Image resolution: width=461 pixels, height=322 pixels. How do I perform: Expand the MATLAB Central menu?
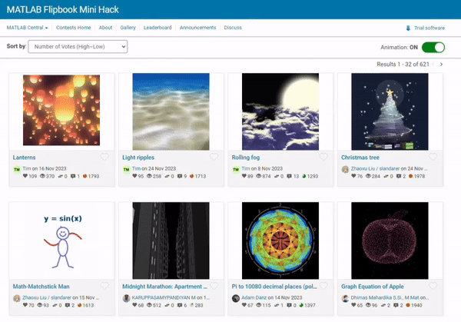(28, 28)
